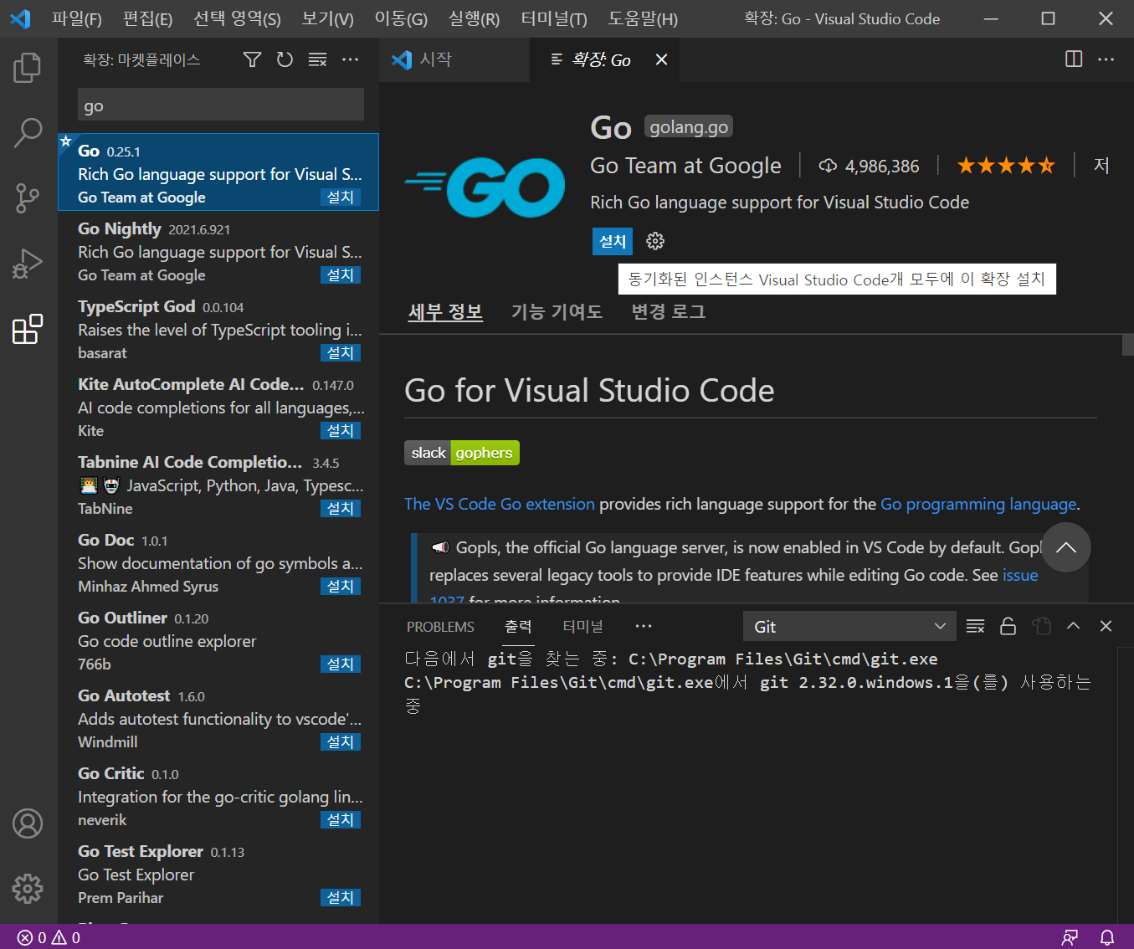
Task: Open the 도움말(H) menu
Action: tap(643, 18)
